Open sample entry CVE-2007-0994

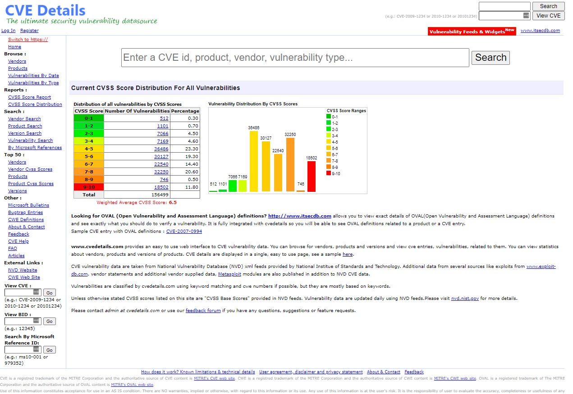184,231
